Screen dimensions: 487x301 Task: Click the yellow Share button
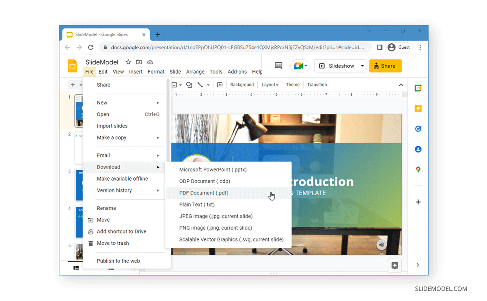pyautogui.click(x=385, y=66)
